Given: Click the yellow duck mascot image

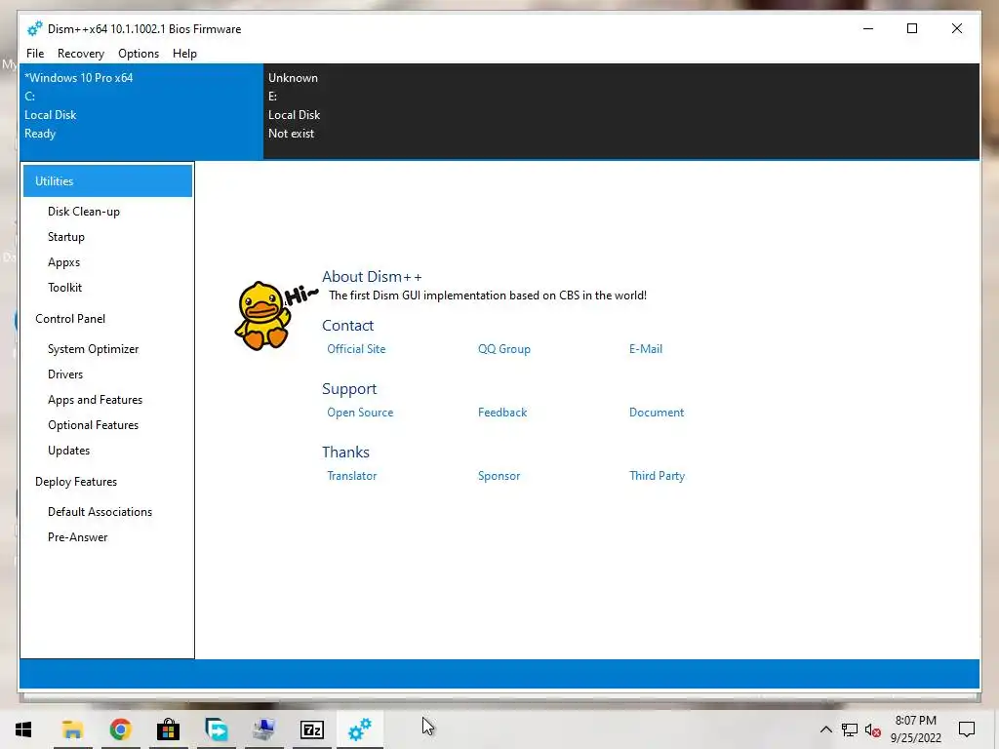Looking at the screenshot, I should (261, 315).
